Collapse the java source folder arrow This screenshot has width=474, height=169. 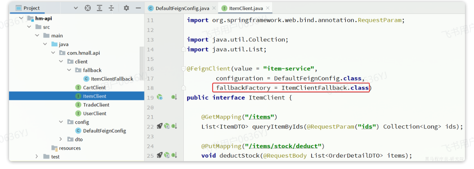45,44
